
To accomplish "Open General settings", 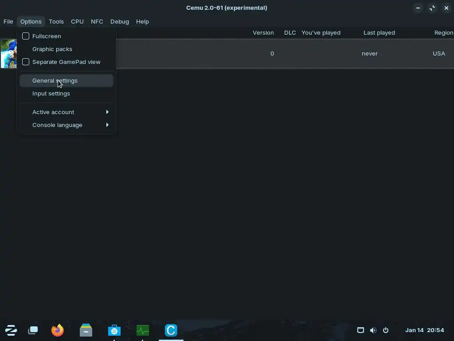I will (x=67, y=81).
